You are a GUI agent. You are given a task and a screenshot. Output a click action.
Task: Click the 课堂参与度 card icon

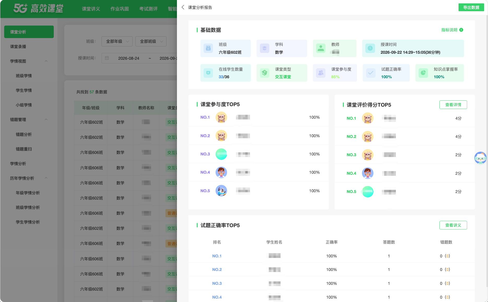click(321, 73)
